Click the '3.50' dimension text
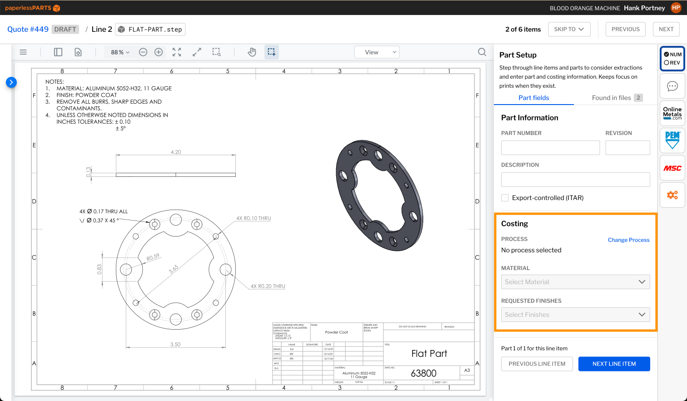Screen dimensions: 687x401 [x=175, y=344]
